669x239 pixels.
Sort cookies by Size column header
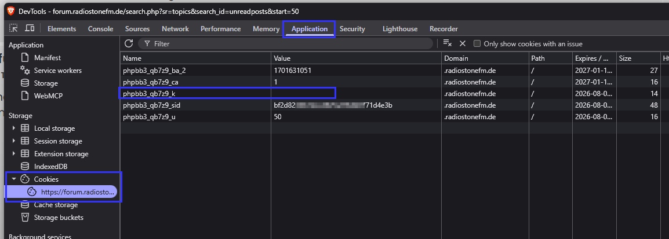pos(638,58)
